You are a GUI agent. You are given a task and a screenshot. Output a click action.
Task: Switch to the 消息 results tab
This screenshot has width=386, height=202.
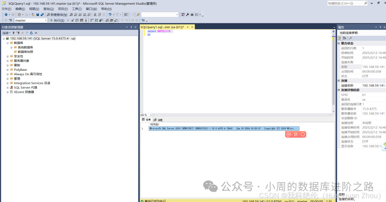[158, 120]
